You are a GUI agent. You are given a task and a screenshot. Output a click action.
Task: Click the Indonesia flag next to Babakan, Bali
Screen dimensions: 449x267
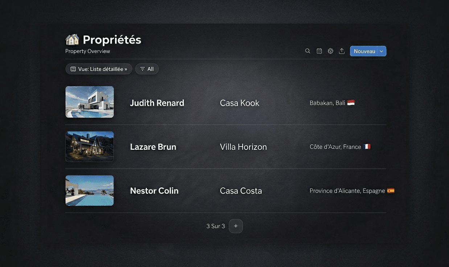pyautogui.click(x=351, y=103)
